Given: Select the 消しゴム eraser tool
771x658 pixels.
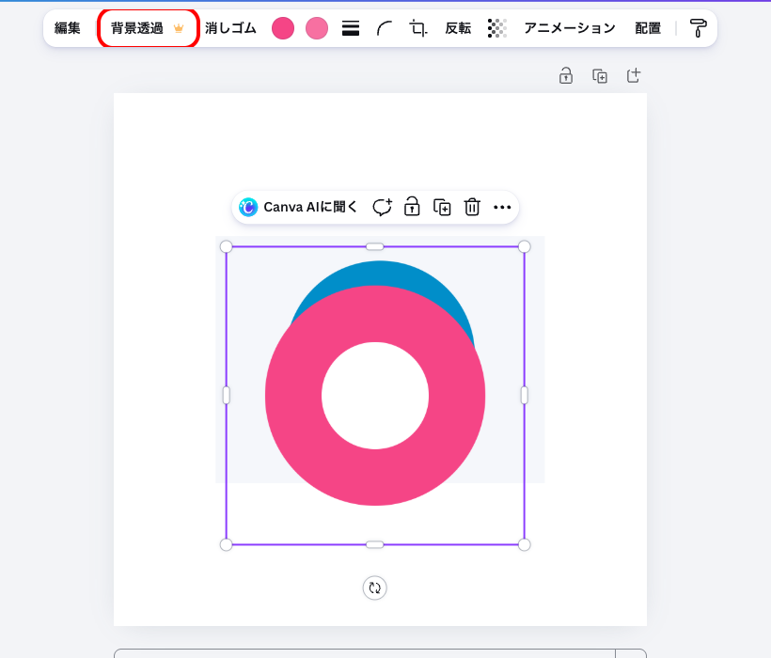Looking at the screenshot, I should 230,28.
